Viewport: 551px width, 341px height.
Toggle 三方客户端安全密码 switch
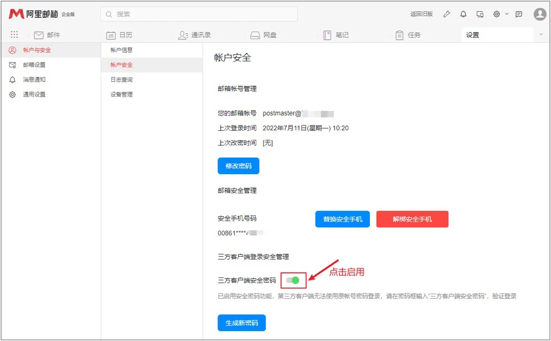tap(293, 280)
